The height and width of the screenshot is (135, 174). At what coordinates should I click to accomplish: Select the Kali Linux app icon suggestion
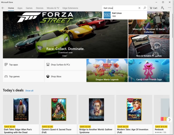pos(107,15)
